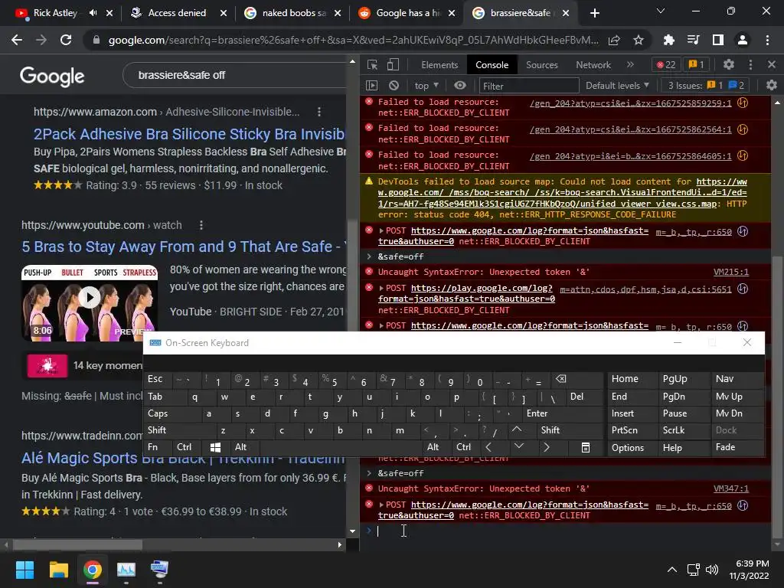This screenshot has width=784, height=588.
Task: Toggle the device toolbar icon in DevTools
Action: coord(393,64)
